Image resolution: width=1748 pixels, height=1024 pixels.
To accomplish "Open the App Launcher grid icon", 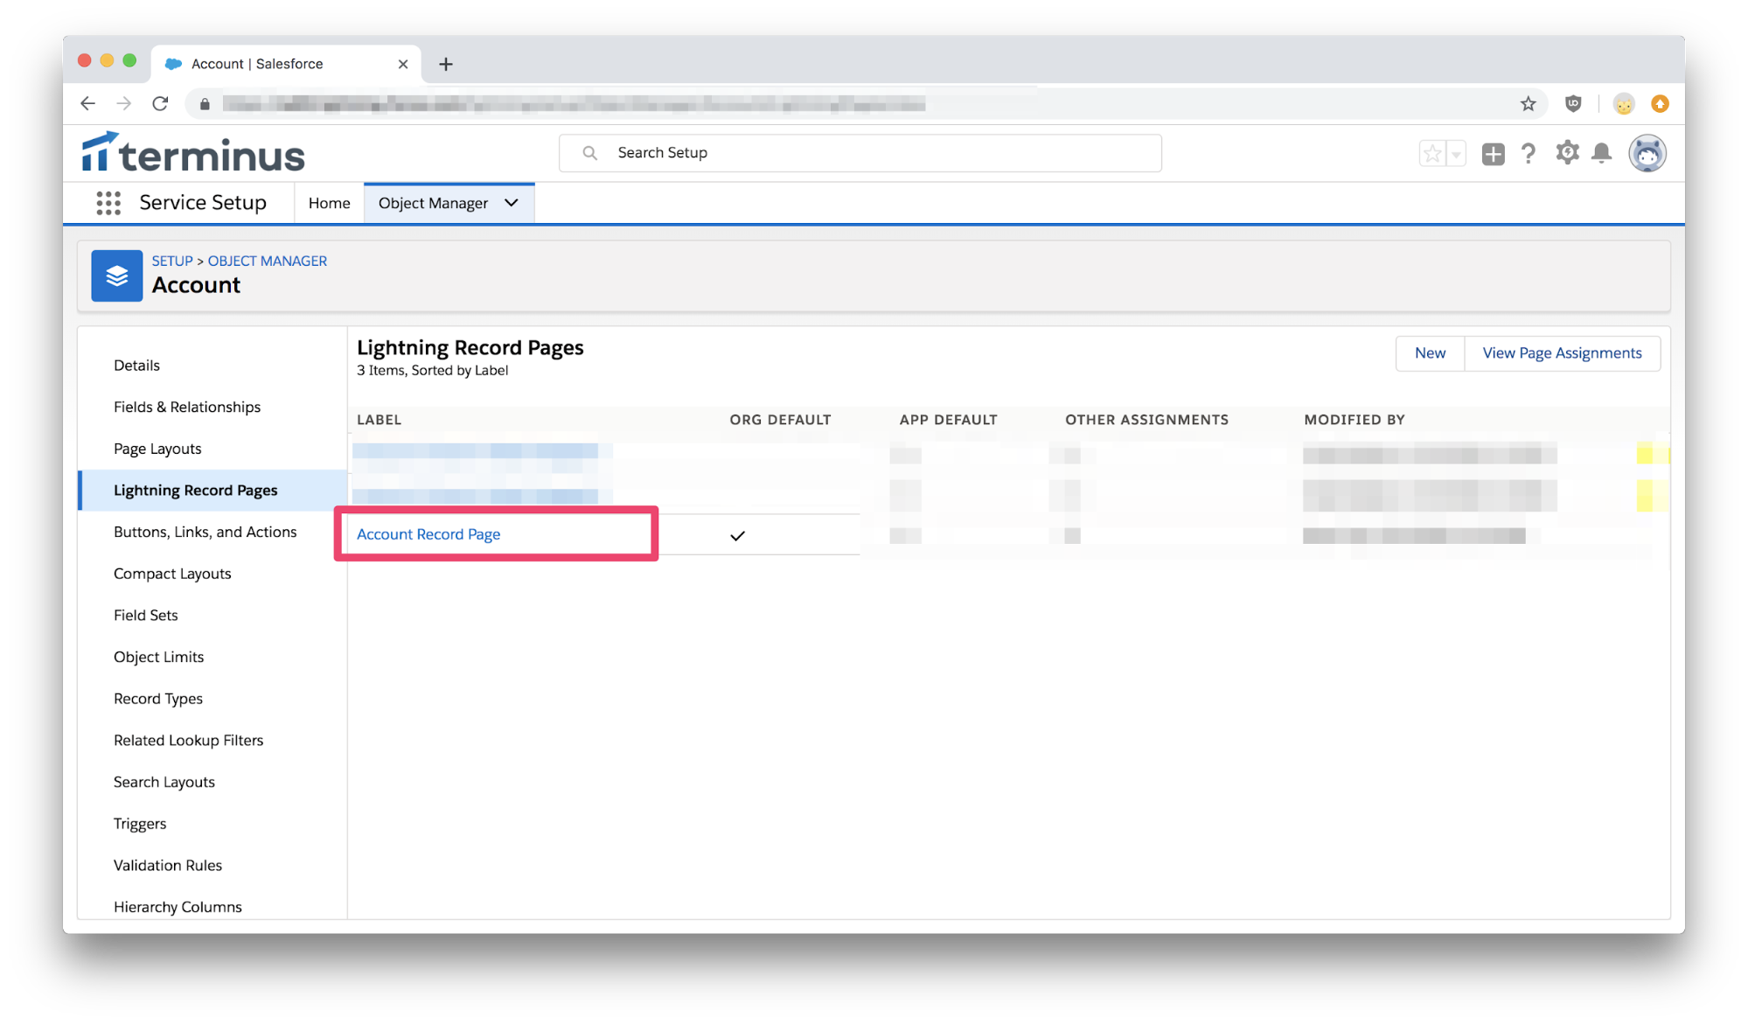I will (x=108, y=203).
